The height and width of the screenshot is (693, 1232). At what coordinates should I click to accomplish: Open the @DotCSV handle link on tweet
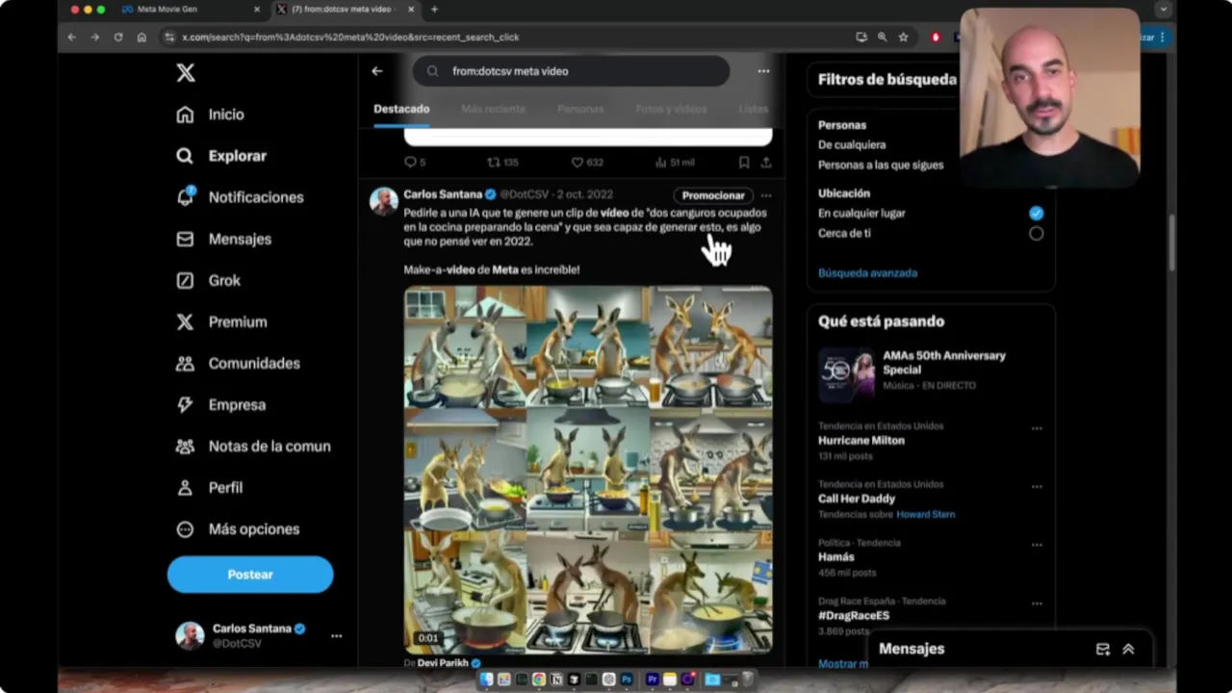coord(525,194)
